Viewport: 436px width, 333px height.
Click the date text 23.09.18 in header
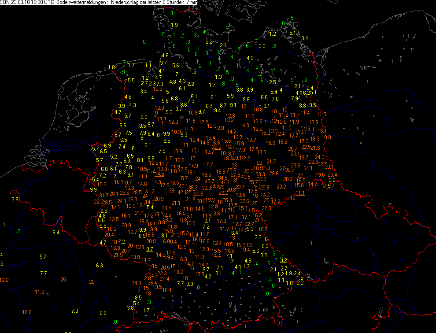20,3
